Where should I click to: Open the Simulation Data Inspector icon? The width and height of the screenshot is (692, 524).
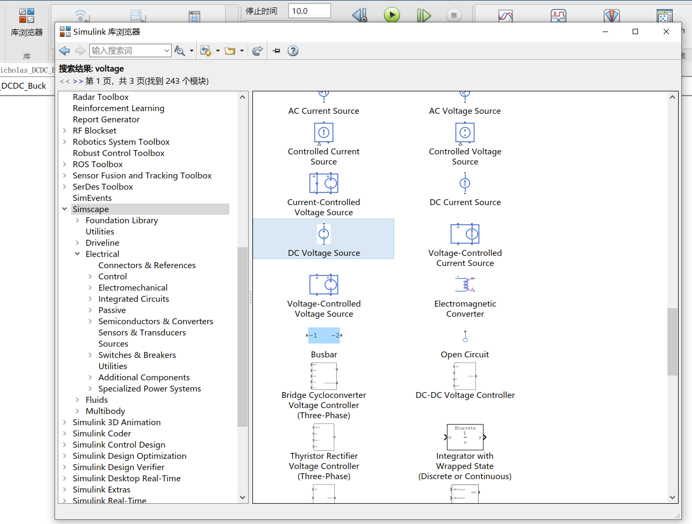[506, 16]
